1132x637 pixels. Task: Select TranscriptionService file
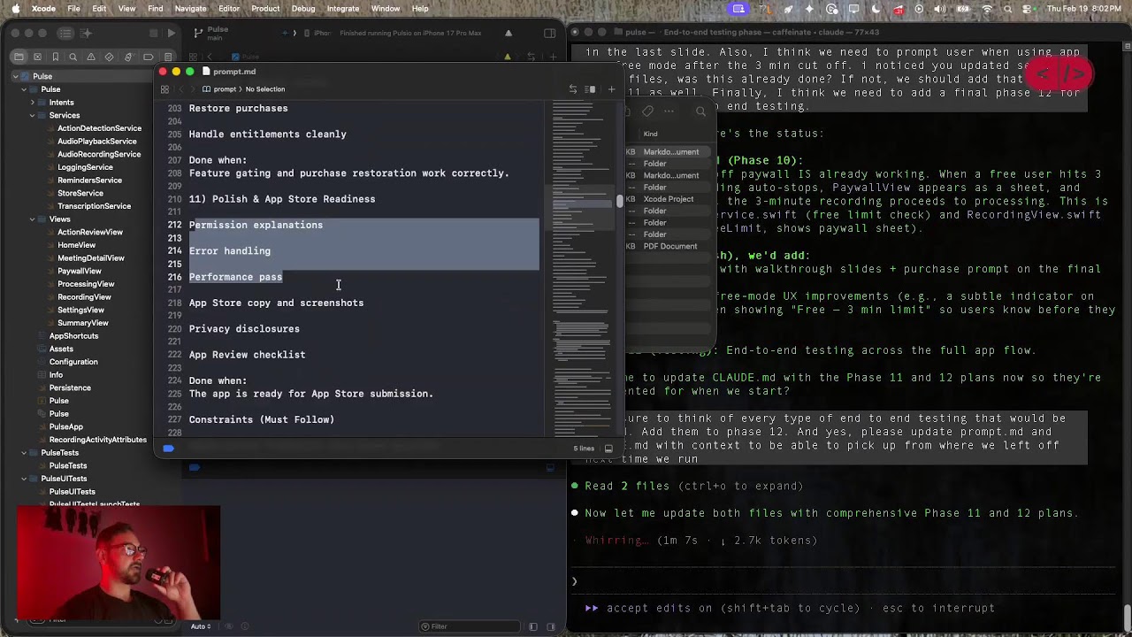point(94,206)
